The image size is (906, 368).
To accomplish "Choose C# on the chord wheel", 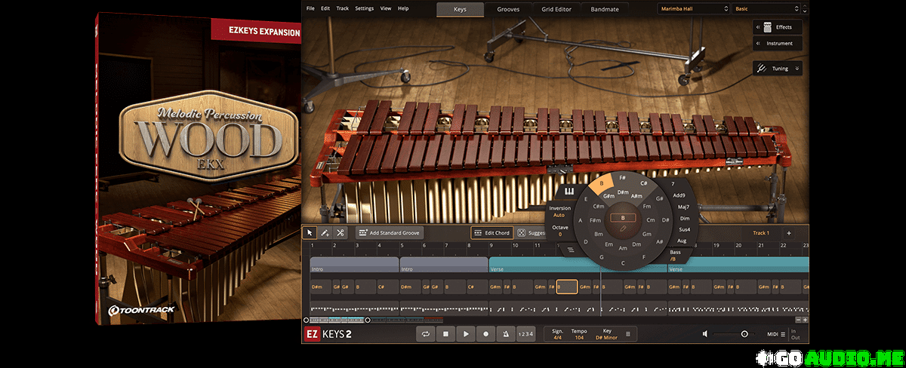I will pyautogui.click(x=644, y=182).
